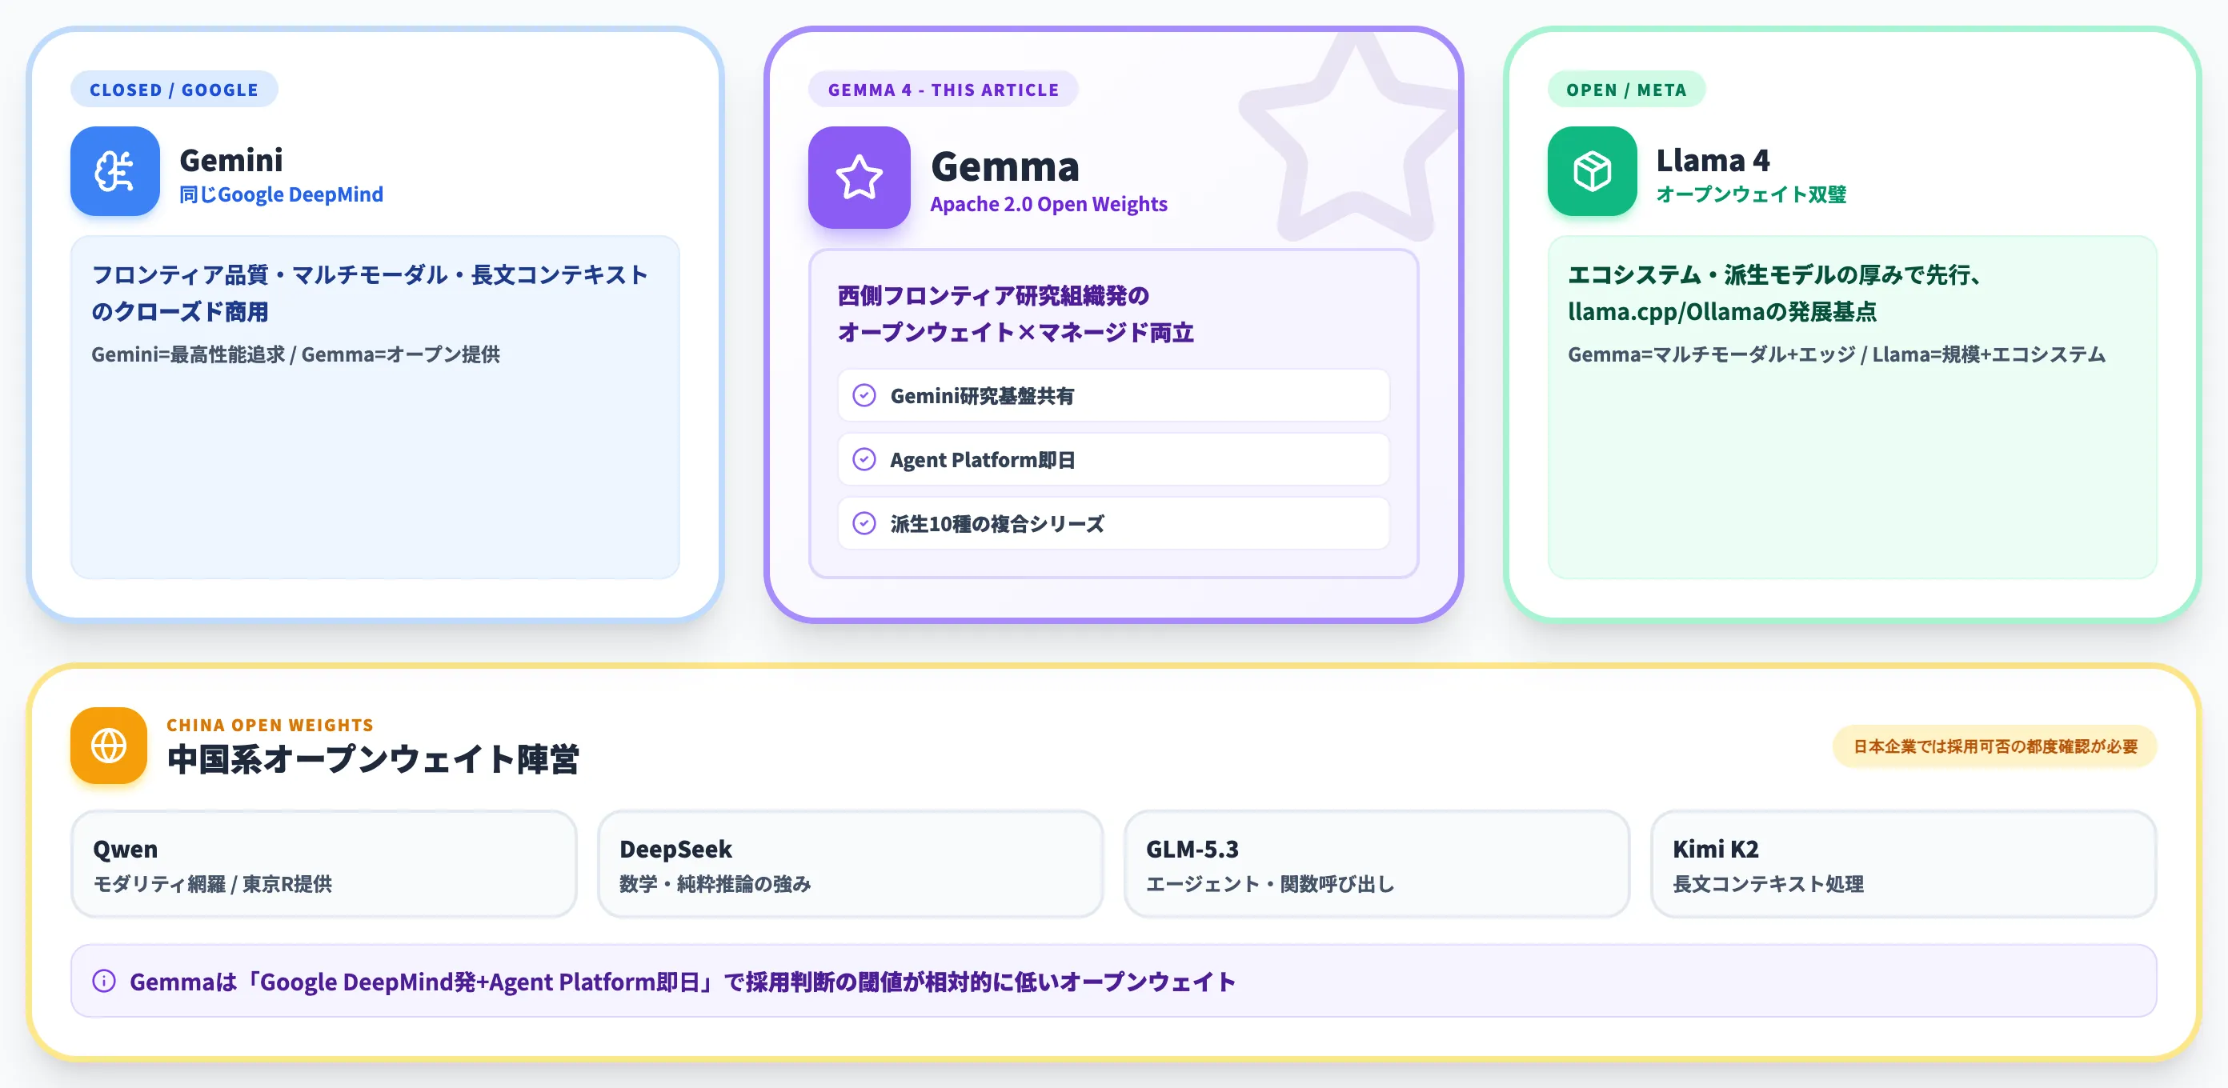
Task: Click the orange globe icon
Action: click(109, 746)
